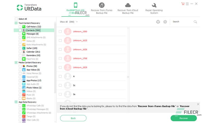Tick the Call History checkbox
Image resolution: width=213 pixels, height=123 pixels.
20,27
